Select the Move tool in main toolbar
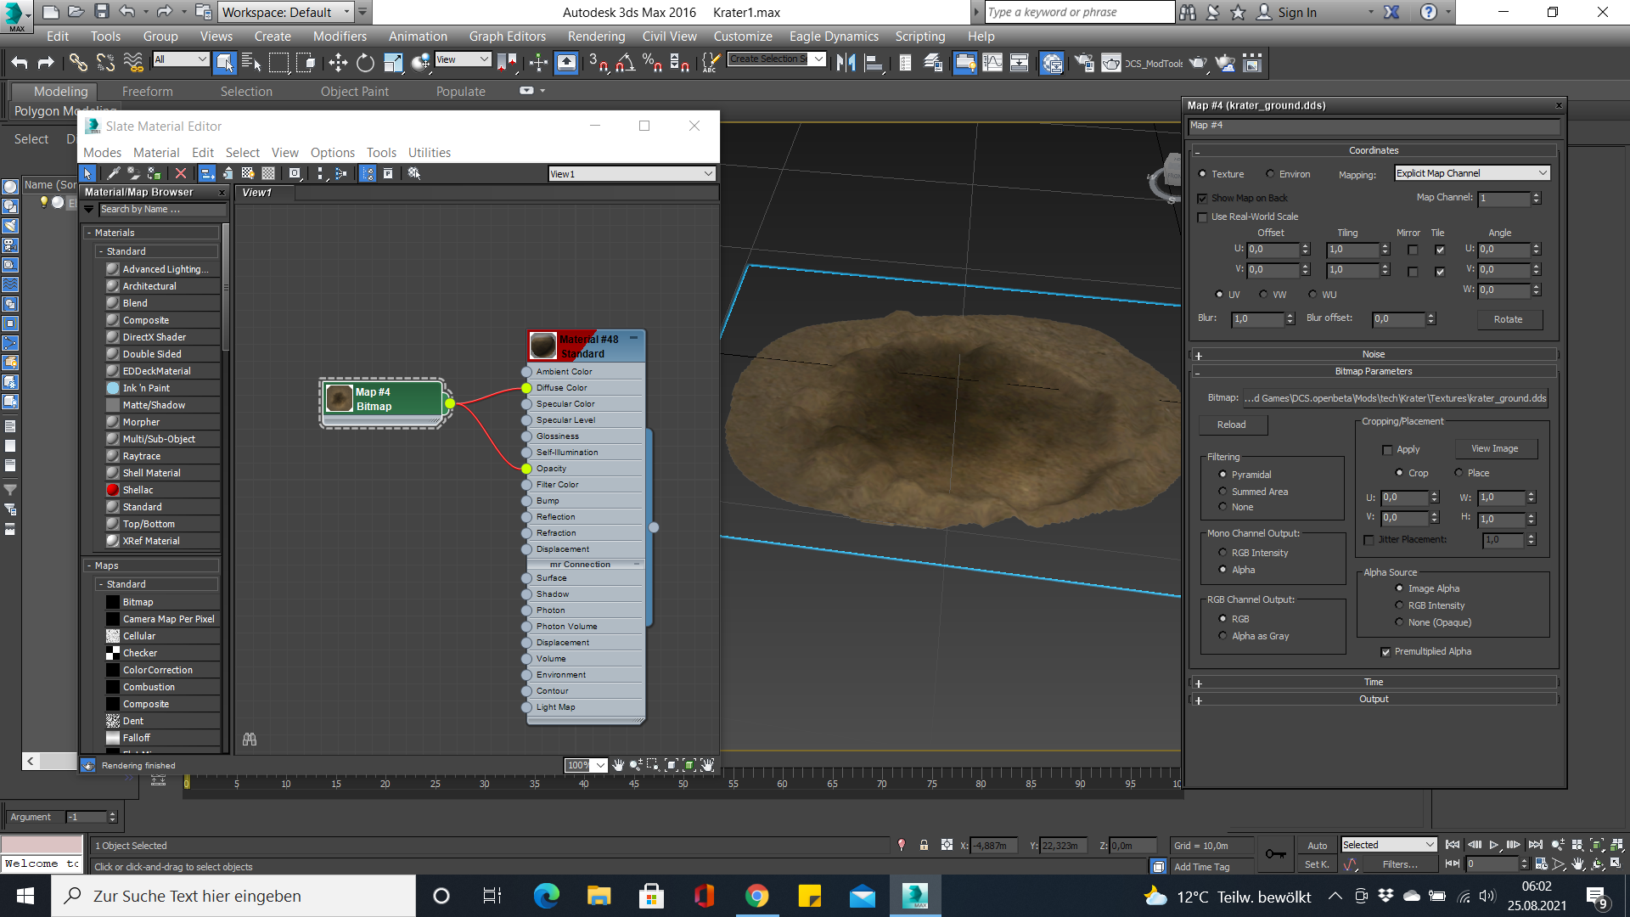This screenshot has height=917, width=1630. [x=338, y=63]
